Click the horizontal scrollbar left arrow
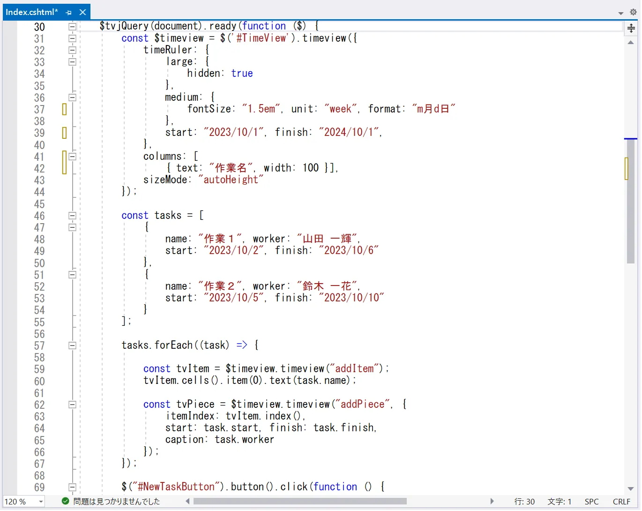The height and width of the screenshot is (511, 642). (x=187, y=501)
